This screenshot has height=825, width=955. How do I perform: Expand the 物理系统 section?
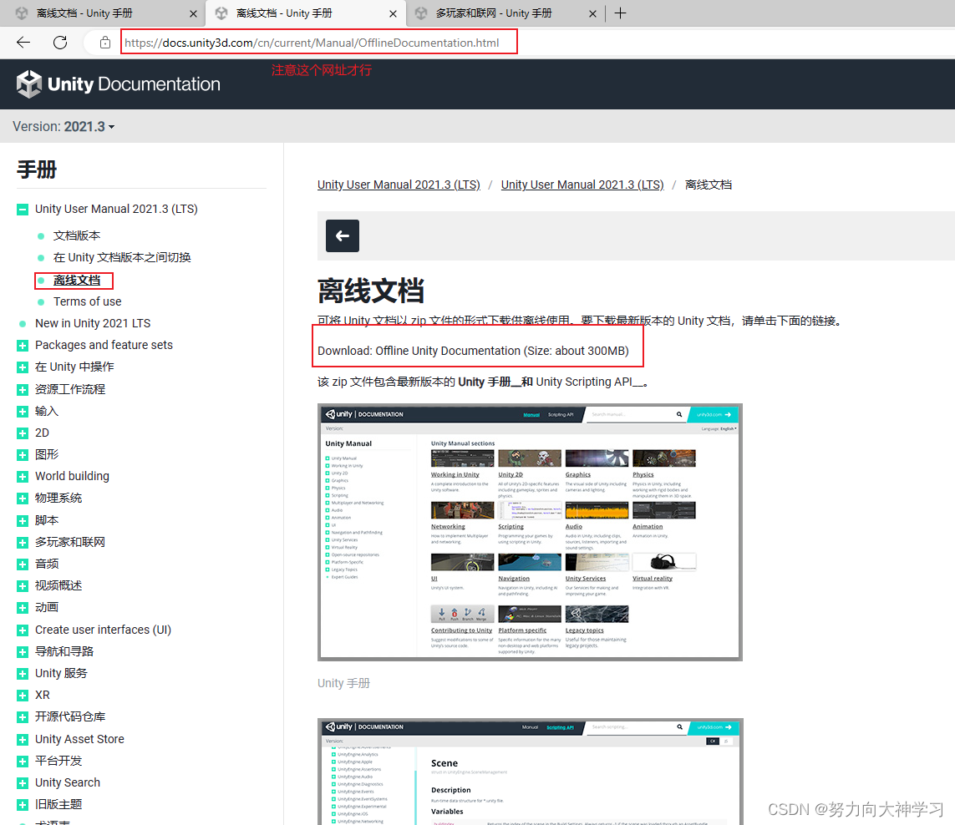(23, 499)
